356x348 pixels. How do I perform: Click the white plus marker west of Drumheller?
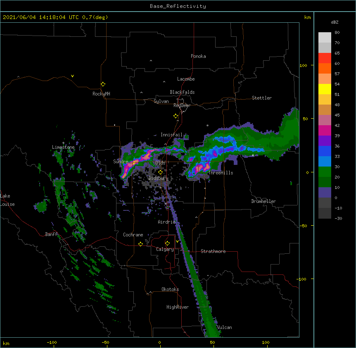(x=253, y=155)
